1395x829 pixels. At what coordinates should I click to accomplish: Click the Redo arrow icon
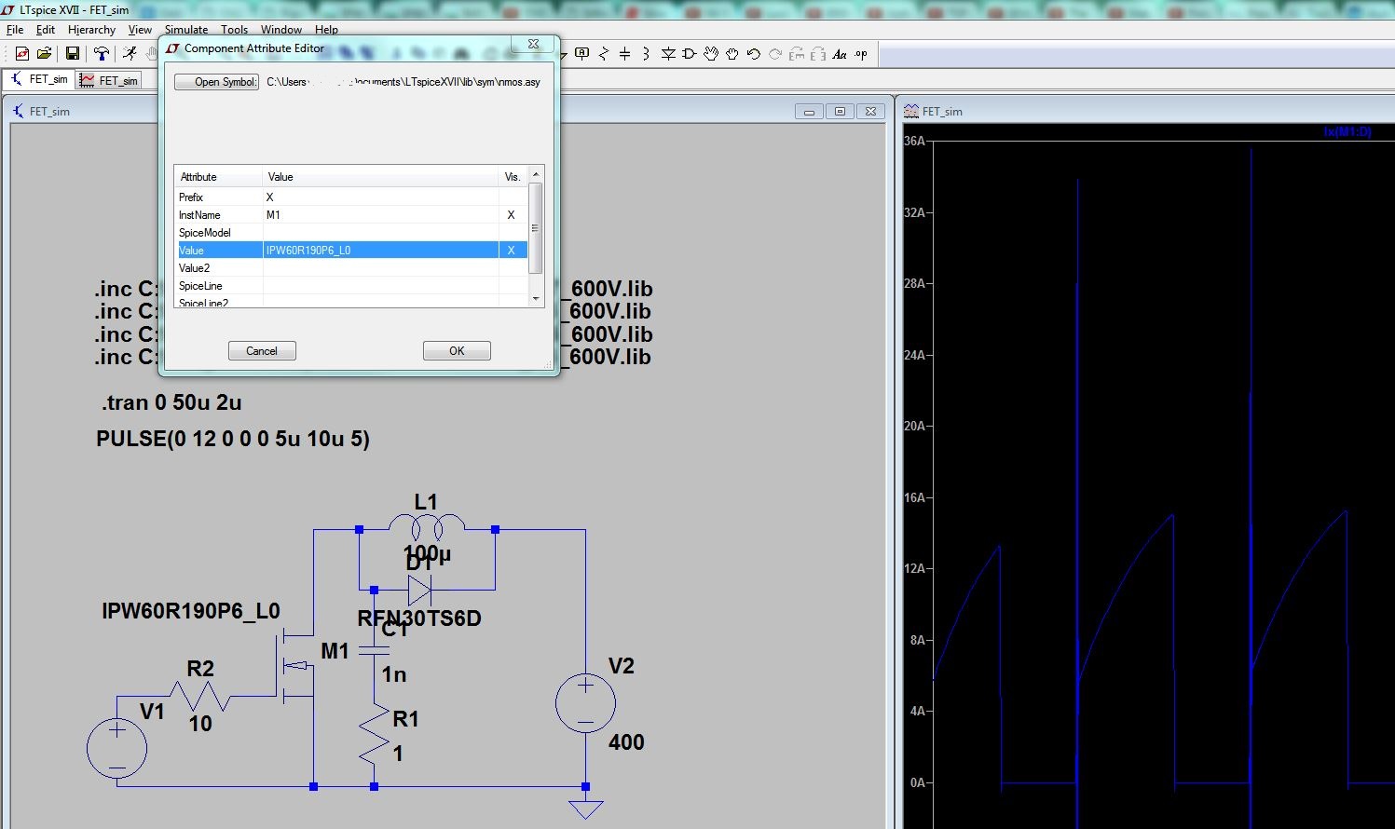(x=775, y=54)
